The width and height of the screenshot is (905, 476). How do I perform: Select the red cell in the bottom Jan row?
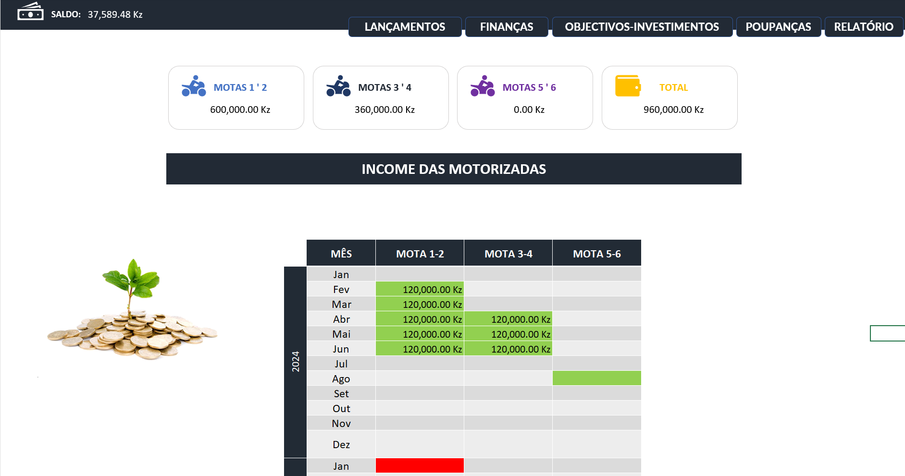420,465
